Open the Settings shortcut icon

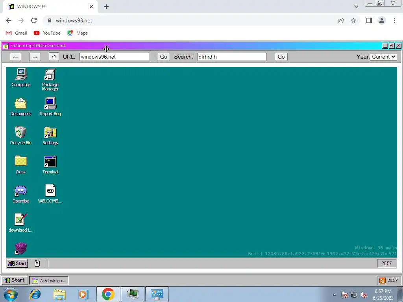point(50,136)
